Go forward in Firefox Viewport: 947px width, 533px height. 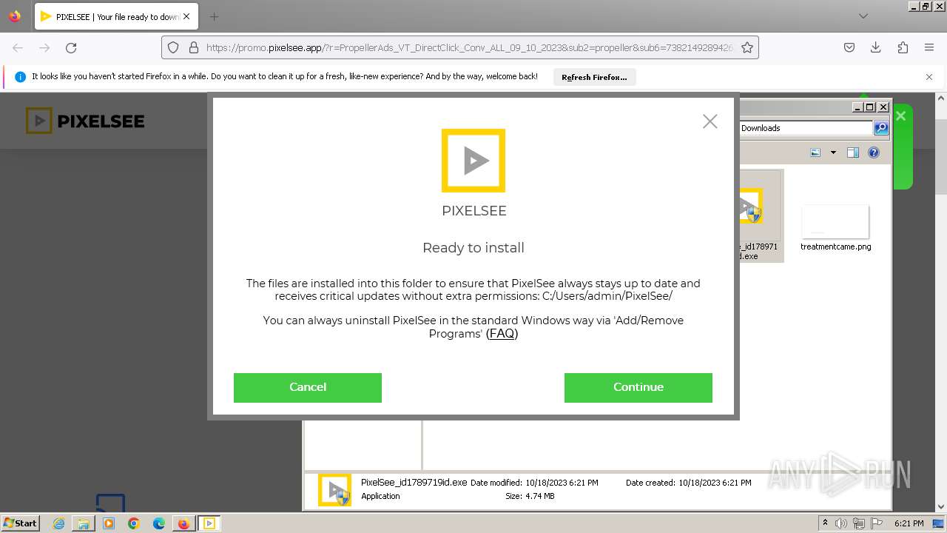click(x=44, y=47)
